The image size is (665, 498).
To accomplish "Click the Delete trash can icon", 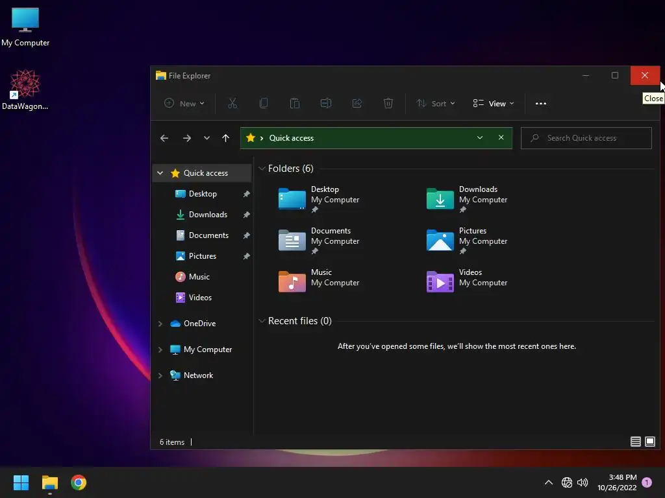I will pyautogui.click(x=388, y=103).
